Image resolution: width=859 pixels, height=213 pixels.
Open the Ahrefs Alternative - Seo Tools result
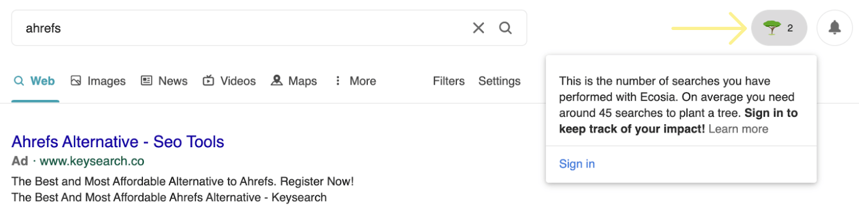118,142
